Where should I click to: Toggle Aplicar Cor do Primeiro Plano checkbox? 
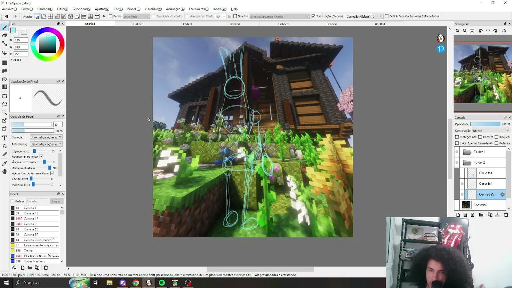[x=52, y=173]
